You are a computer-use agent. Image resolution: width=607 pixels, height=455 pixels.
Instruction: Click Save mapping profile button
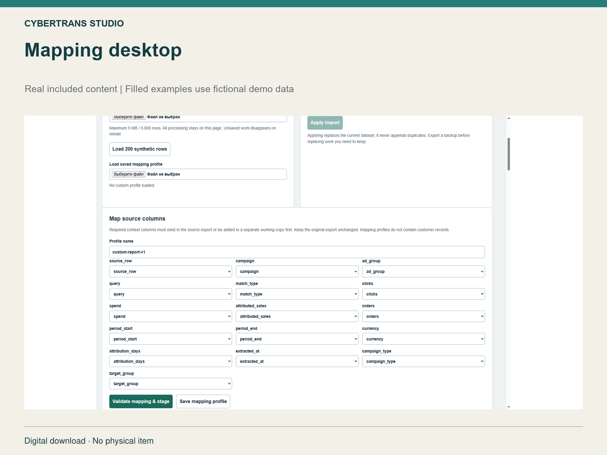coord(203,402)
